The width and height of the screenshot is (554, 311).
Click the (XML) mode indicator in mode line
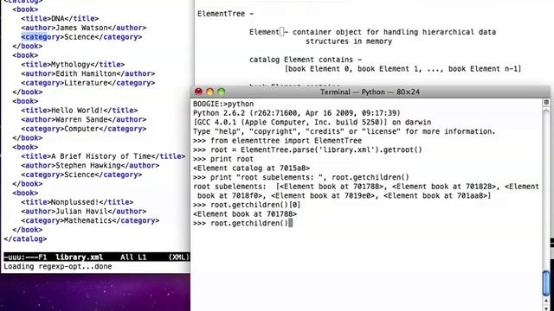(x=178, y=257)
